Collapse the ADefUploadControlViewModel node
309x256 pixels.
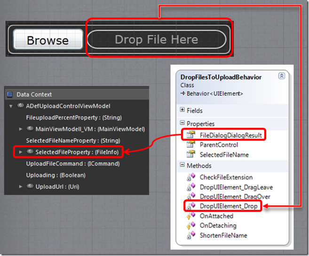(11, 106)
